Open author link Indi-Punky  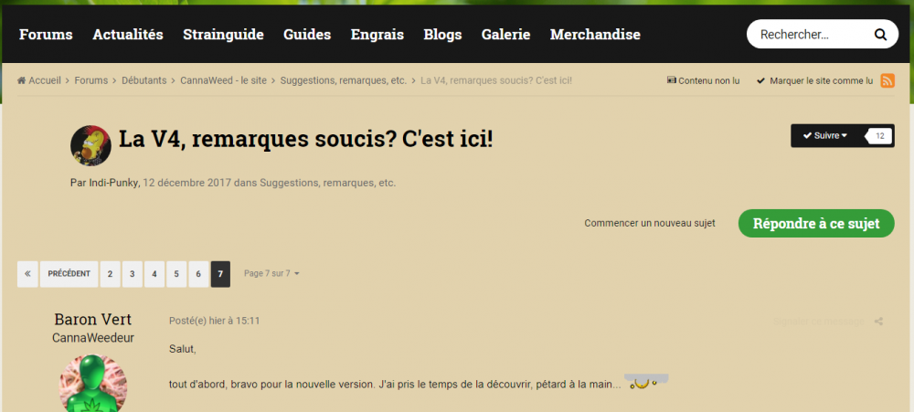coord(113,183)
